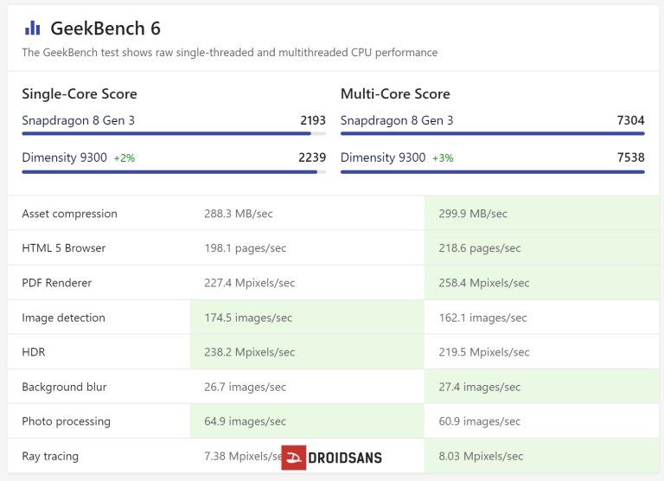664x481 pixels.
Task: Select the HTML 5 Browser row label
Action: coord(63,248)
